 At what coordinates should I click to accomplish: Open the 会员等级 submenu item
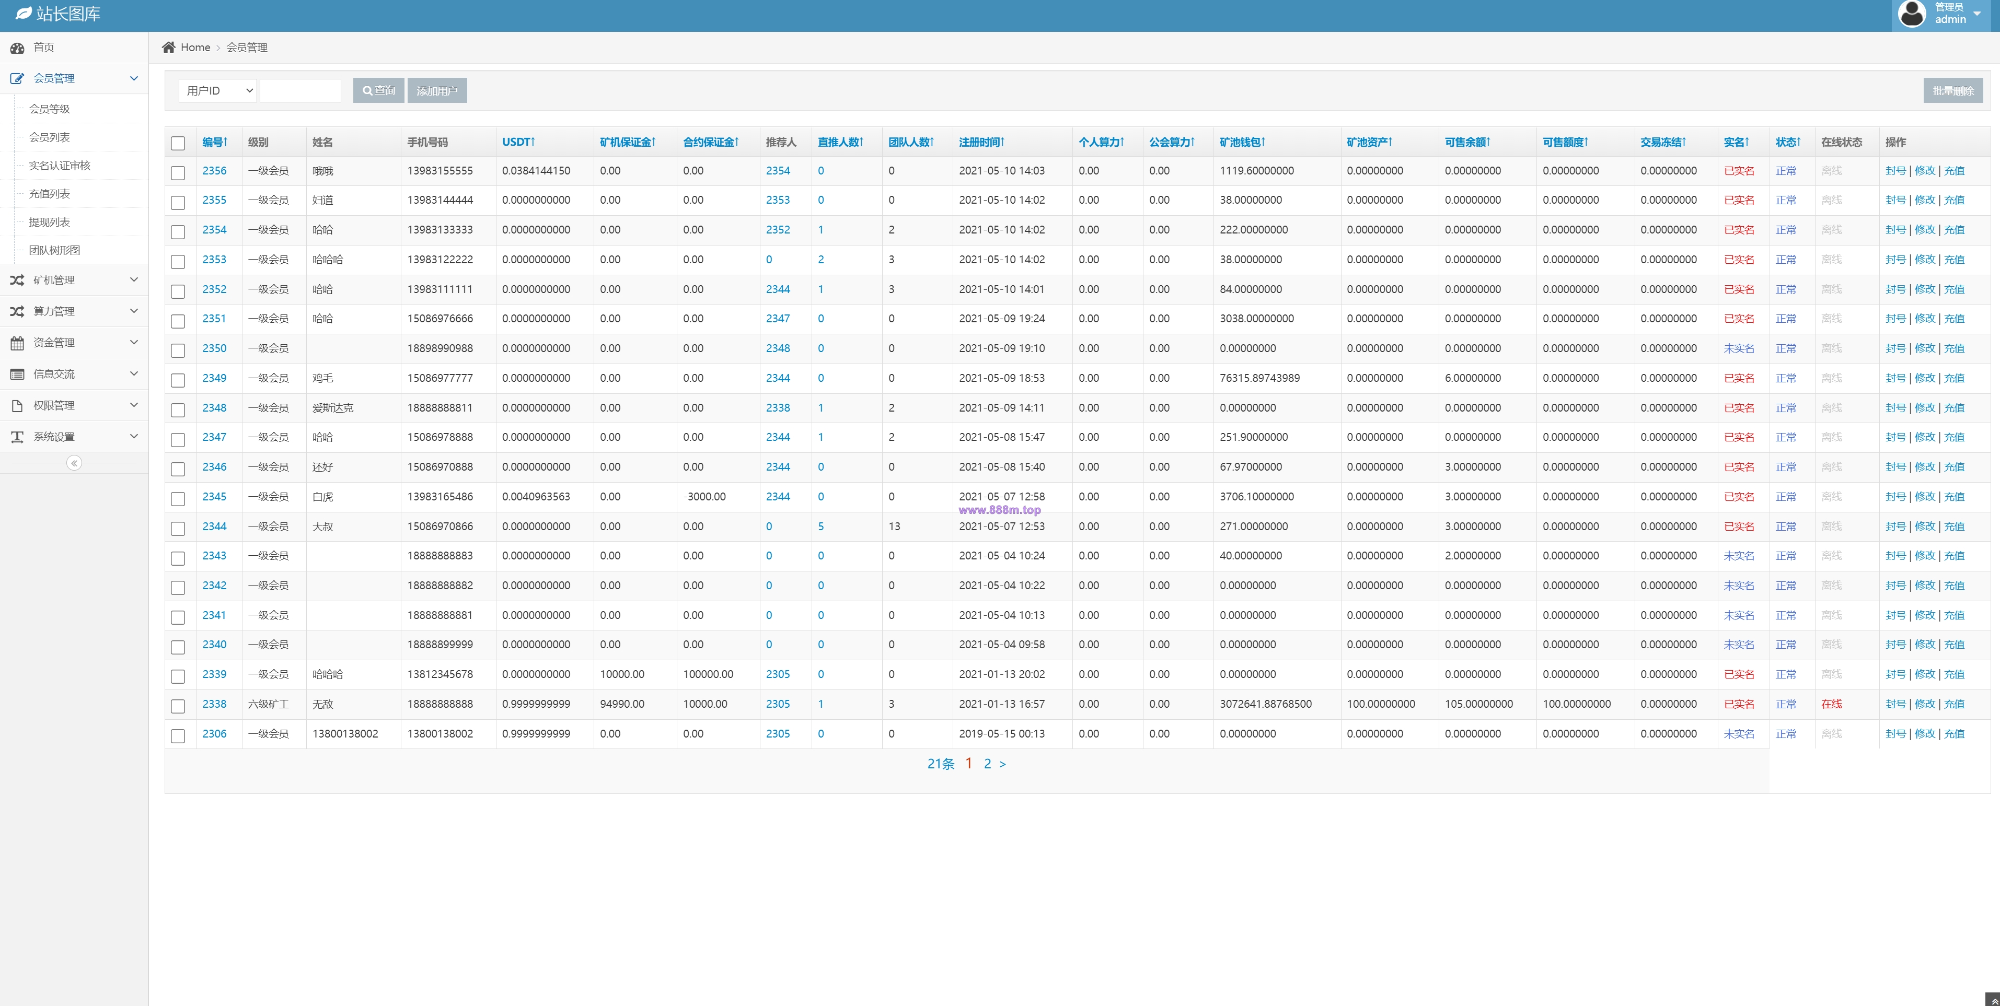[50, 109]
